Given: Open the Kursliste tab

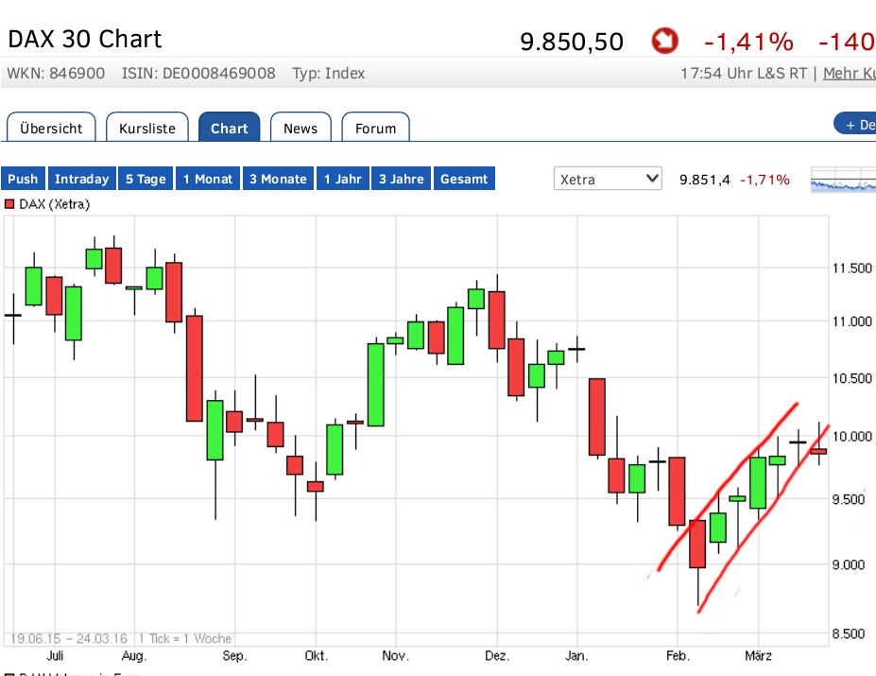Looking at the screenshot, I should (147, 129).
